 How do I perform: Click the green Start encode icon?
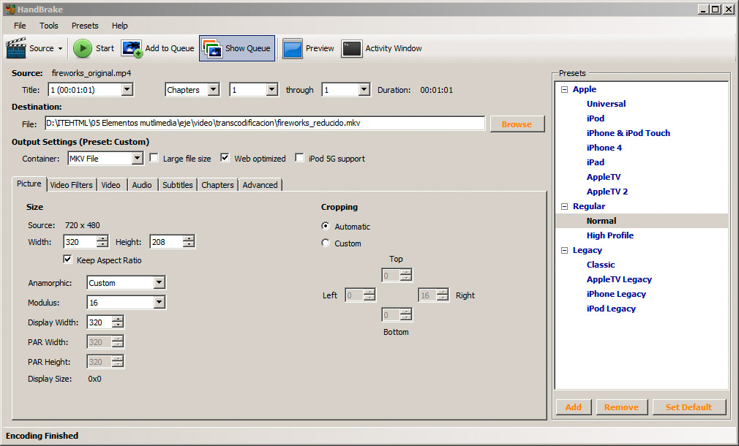(x=83, y=48)
